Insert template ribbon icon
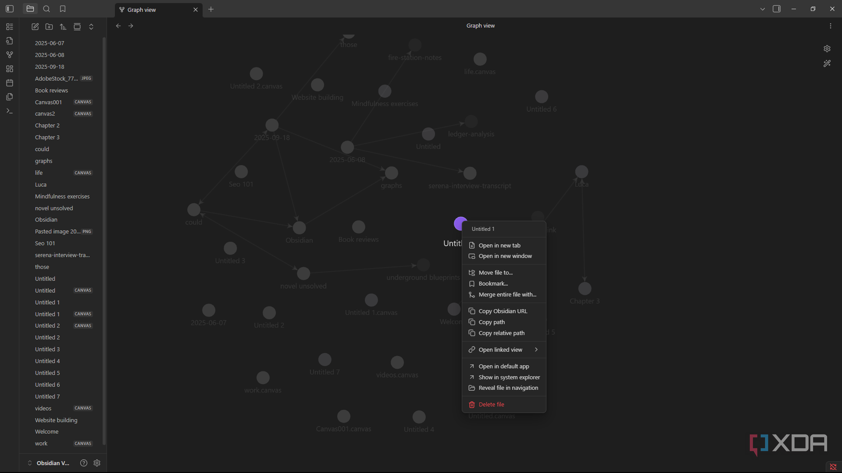Viewport: 842px width, 473px height. tap(10, 97)
